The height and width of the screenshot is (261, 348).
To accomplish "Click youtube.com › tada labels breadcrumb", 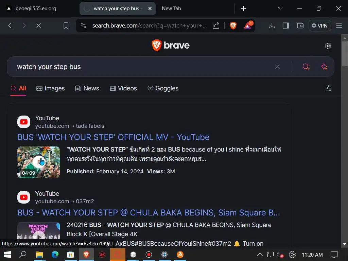I will pos(70,126).
